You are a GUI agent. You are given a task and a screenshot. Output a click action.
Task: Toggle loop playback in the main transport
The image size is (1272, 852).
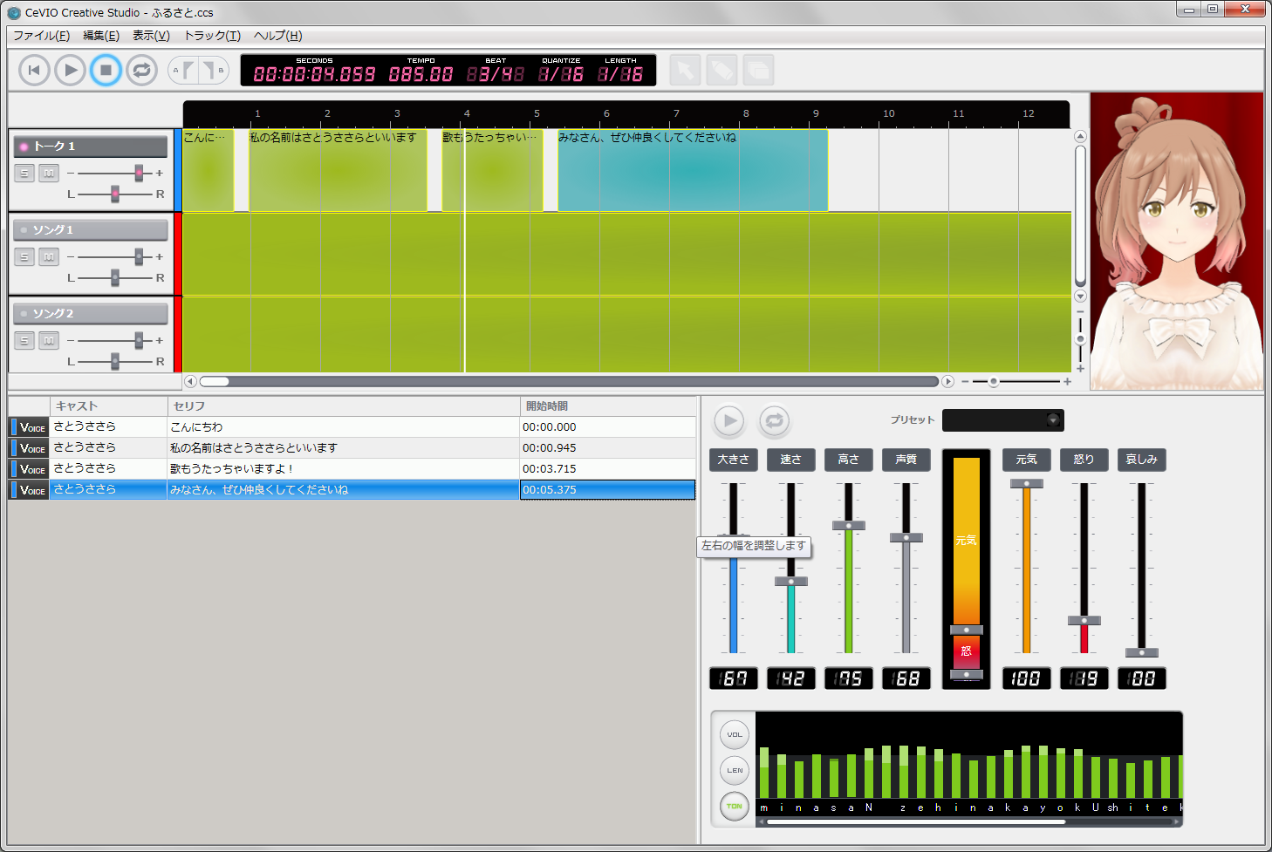[x=141, y=70]
